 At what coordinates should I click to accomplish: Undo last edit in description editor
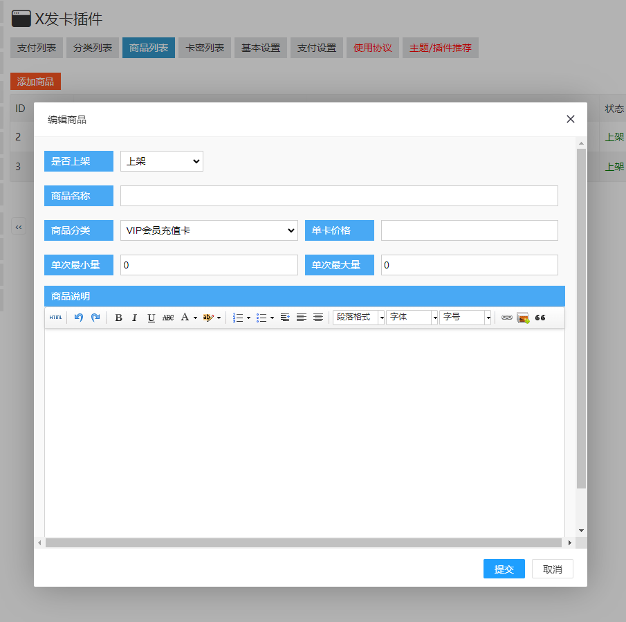(79, 318)
